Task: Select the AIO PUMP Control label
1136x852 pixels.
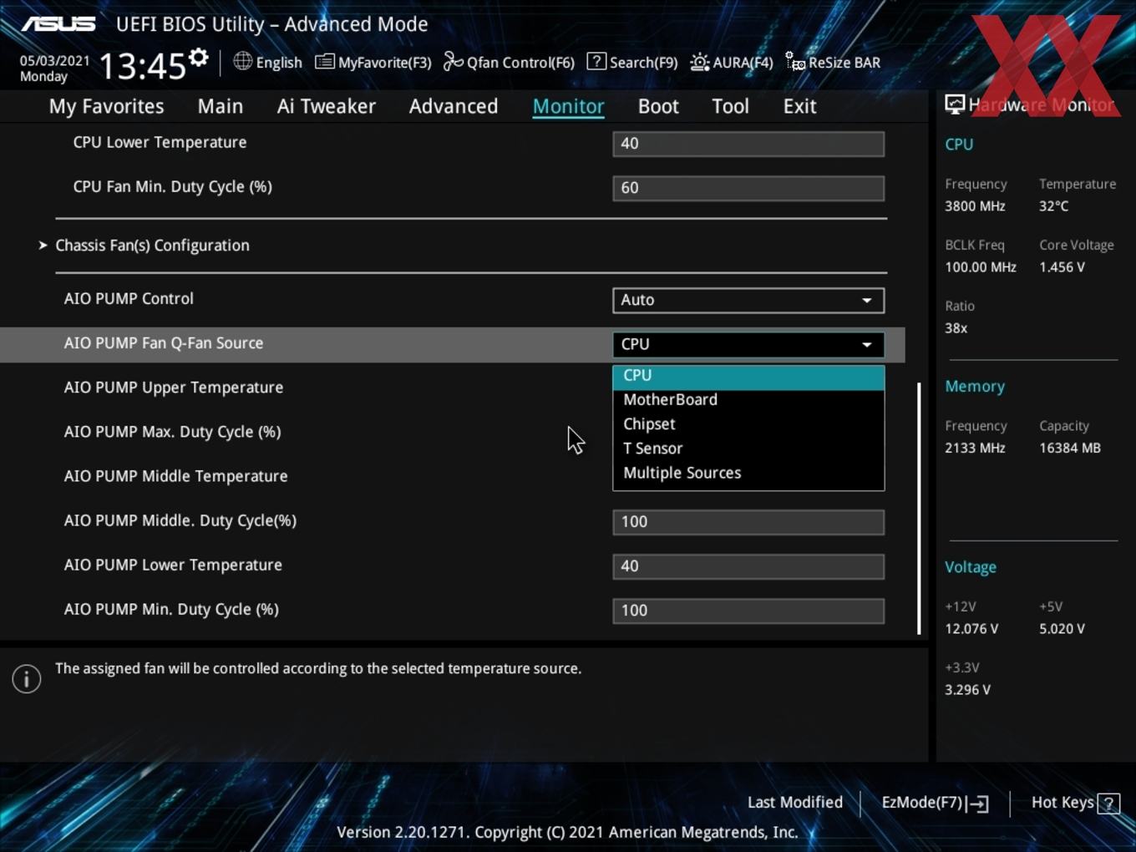Action: coord(129,299)
